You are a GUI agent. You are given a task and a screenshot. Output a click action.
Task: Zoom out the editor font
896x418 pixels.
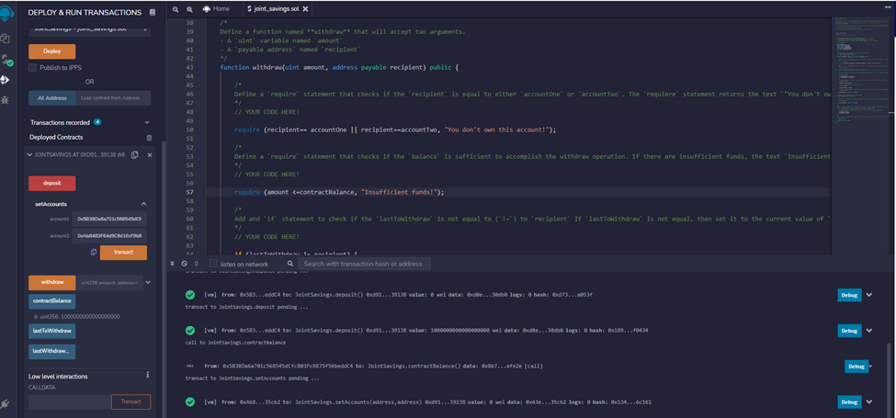tap(176, 9)
